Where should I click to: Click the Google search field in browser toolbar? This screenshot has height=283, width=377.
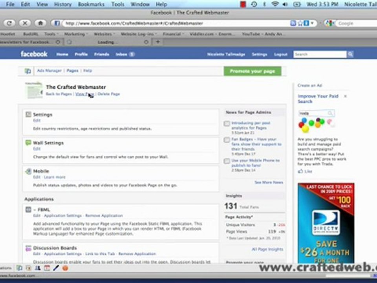357,23
